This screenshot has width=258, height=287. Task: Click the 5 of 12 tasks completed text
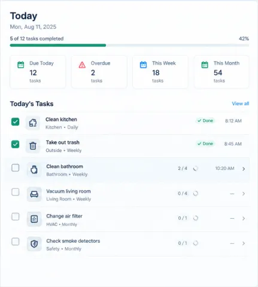pyautogui.click(x=37, y=39)
